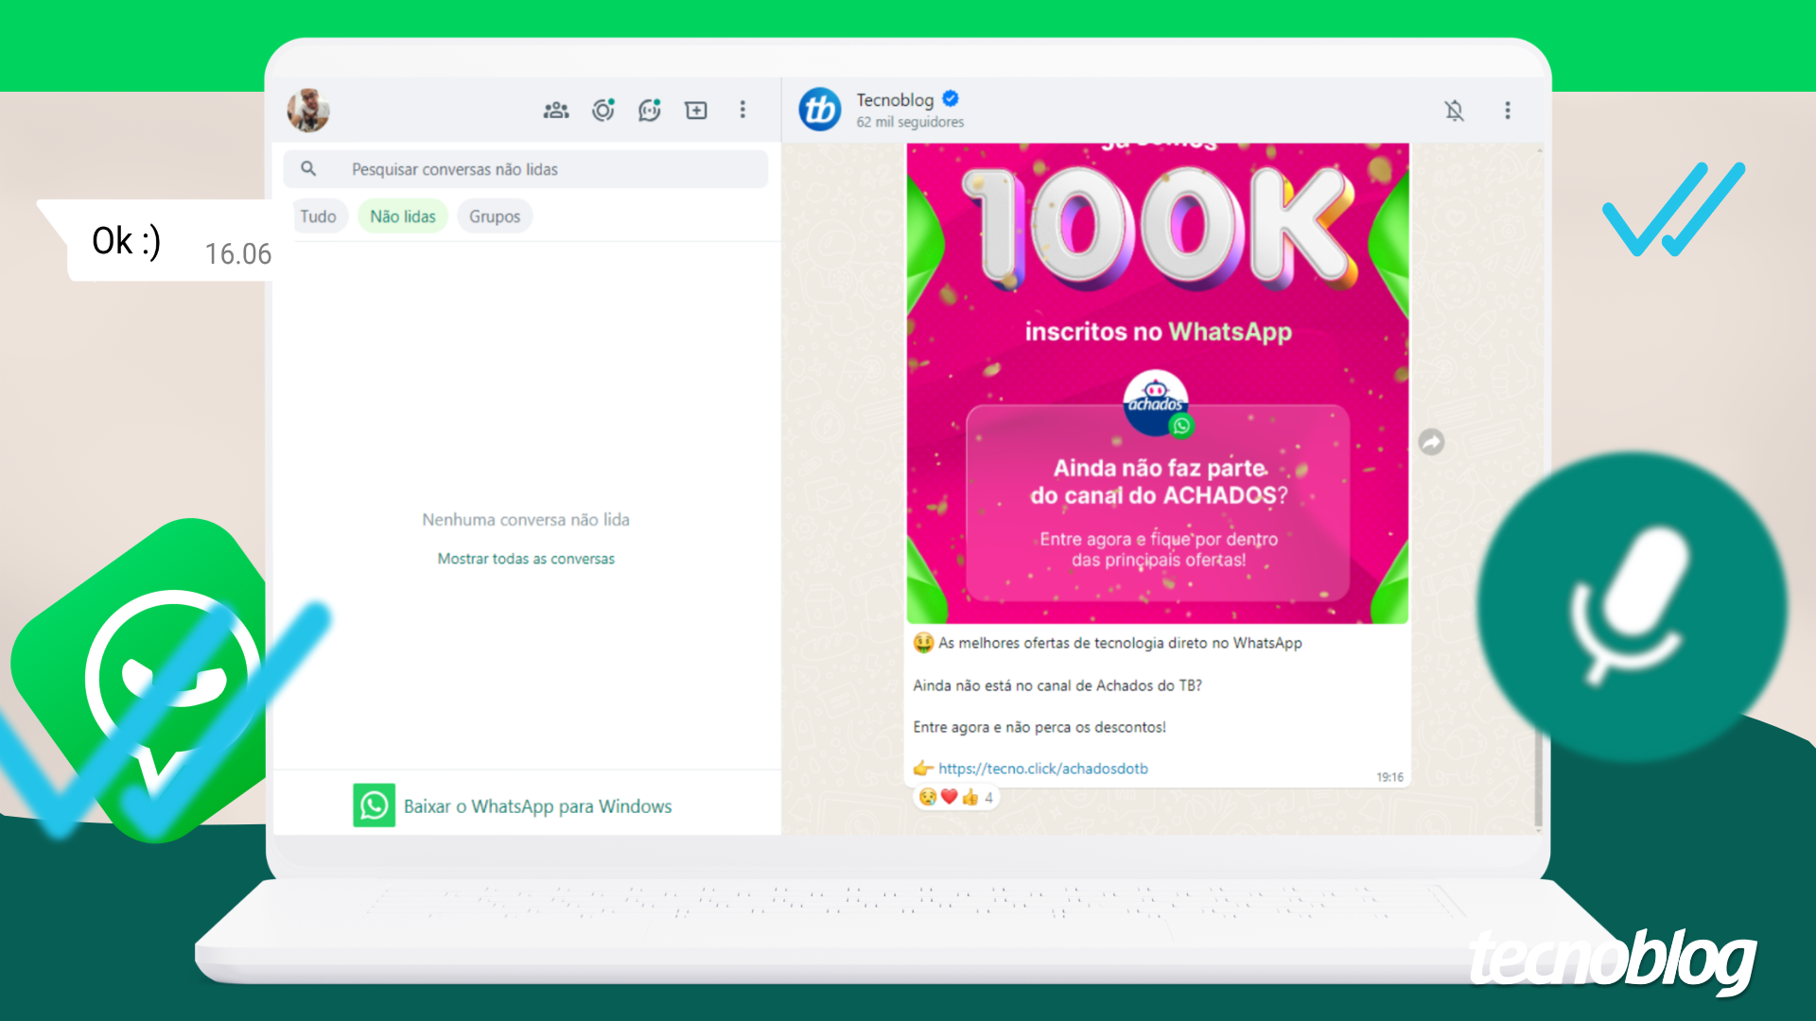Forward the channel post
The height and width of the screenshot is (1021, 1816).
pos(1432,441)
